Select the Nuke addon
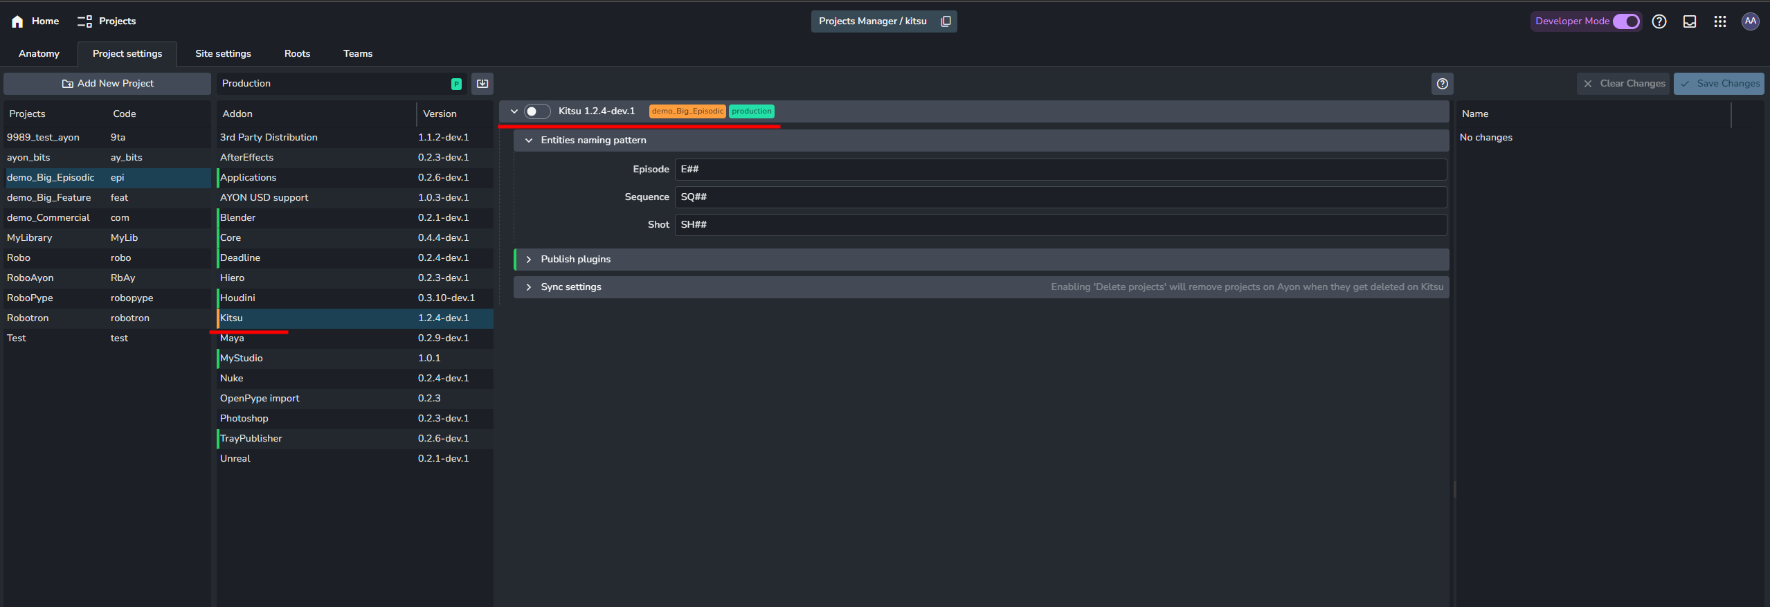The image size is (1770, 607). [x=355, y=379]
